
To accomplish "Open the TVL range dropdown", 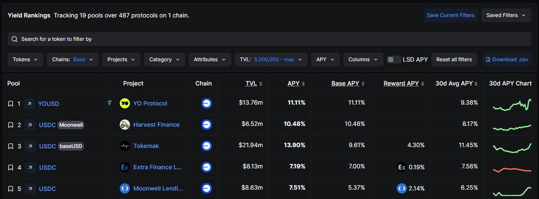I will coord(271,59).
